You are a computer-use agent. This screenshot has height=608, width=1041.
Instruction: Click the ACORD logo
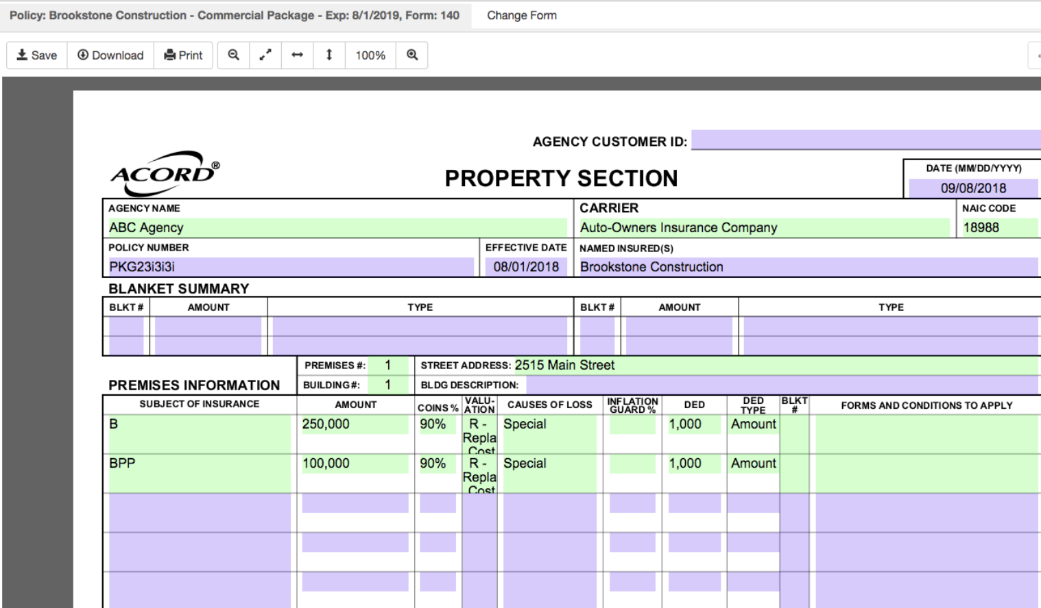click(x=165, y=173)
